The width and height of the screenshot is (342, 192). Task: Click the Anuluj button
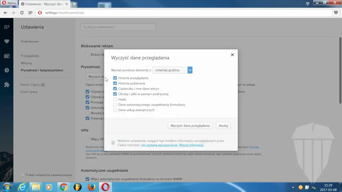tap(223, 126)
